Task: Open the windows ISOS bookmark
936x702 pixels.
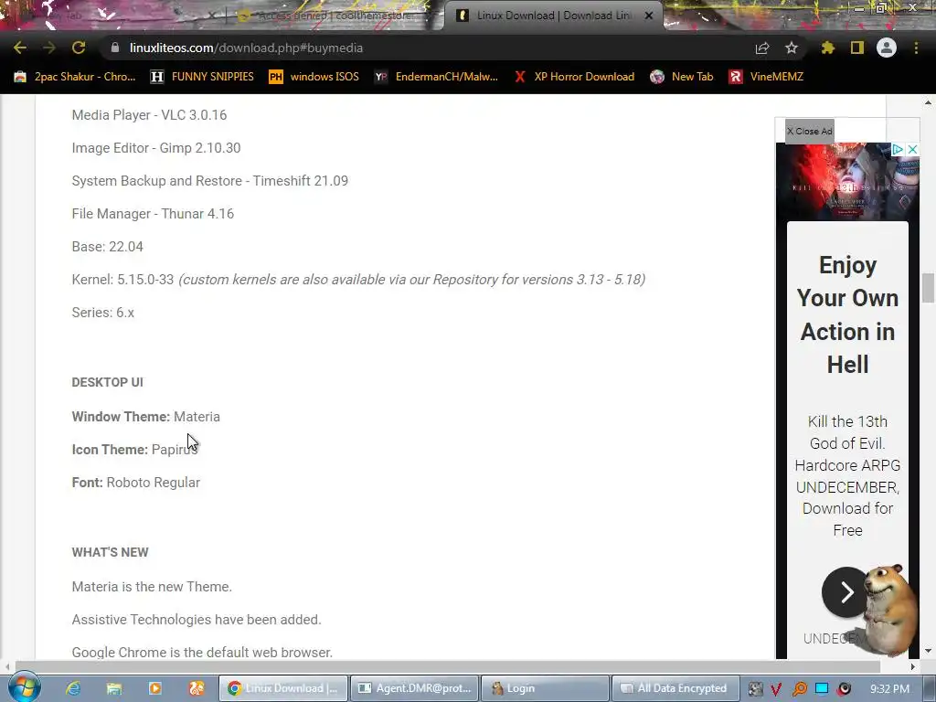Action: pos(314,77)
